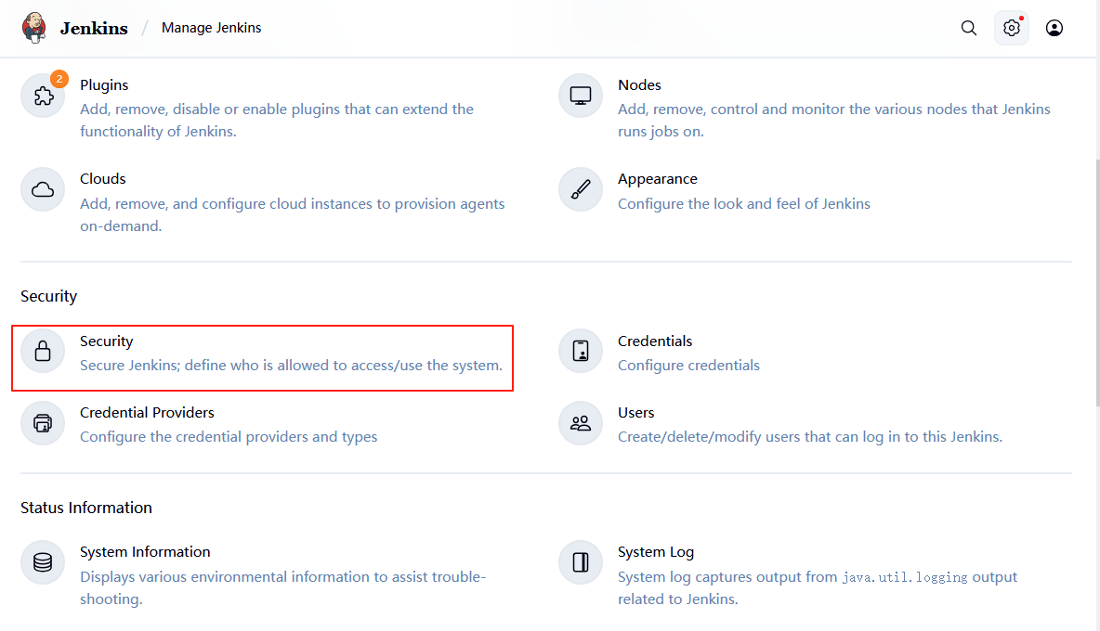Click 'Configure the credential providers and types'

228,437
